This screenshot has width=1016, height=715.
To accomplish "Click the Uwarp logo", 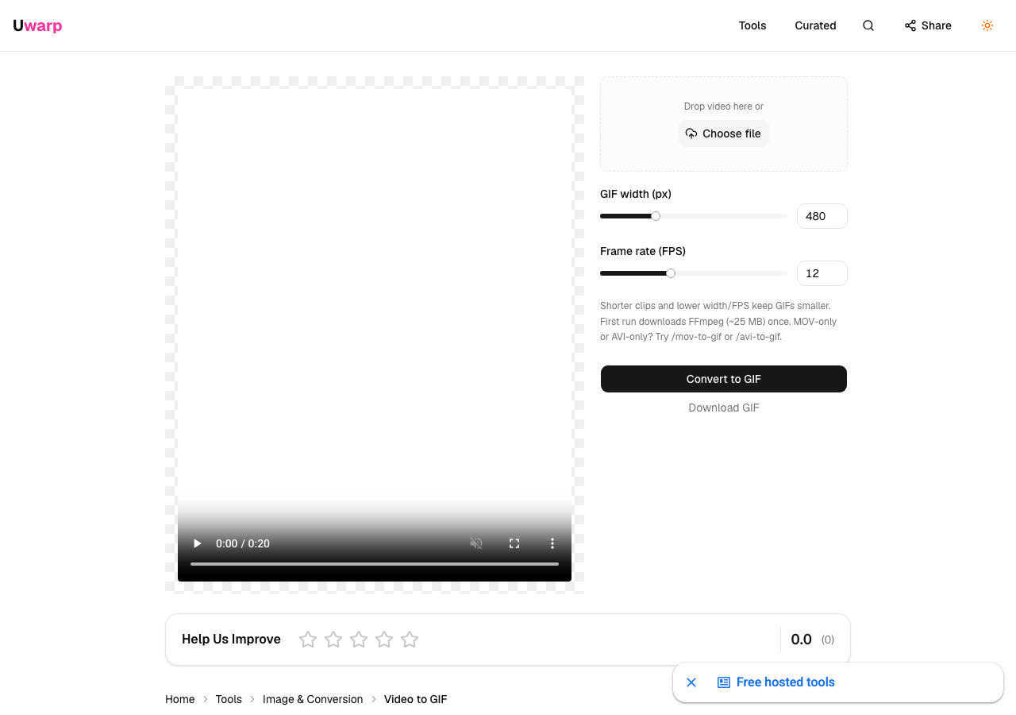I will 37,25.
